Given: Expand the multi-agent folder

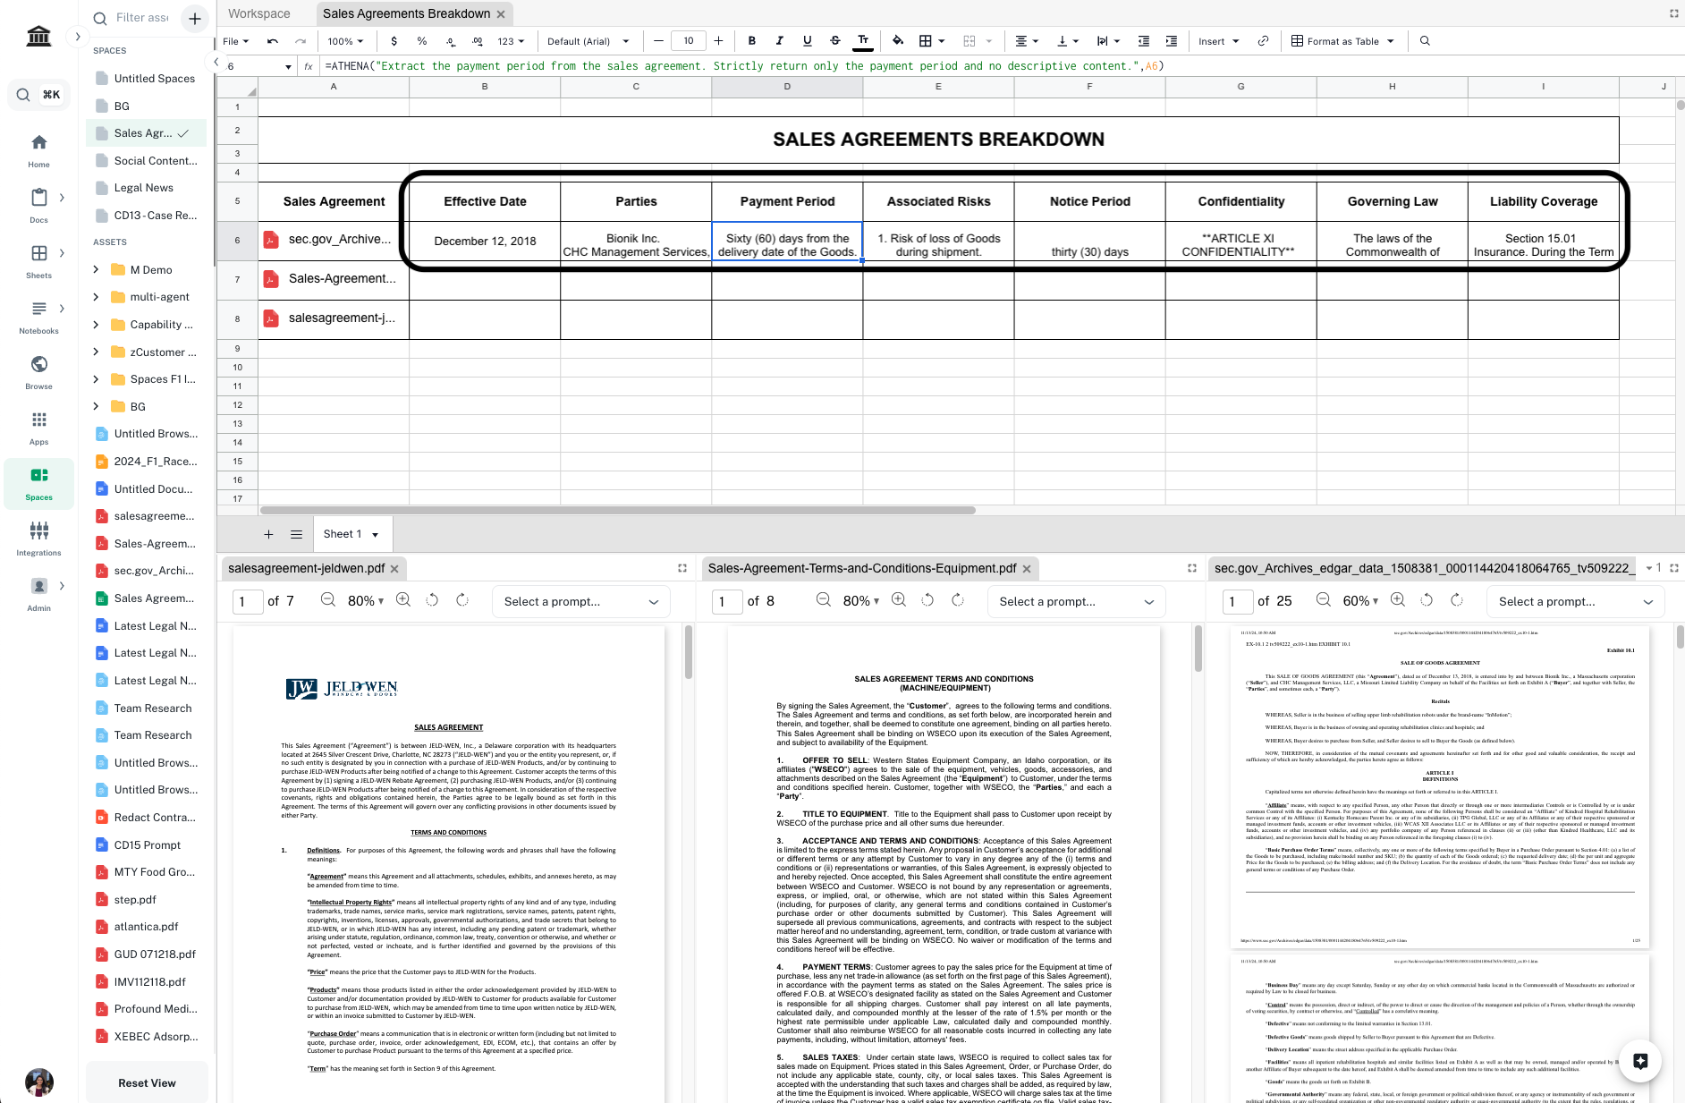Looking at the screenshot, I should tap(96, 297).
